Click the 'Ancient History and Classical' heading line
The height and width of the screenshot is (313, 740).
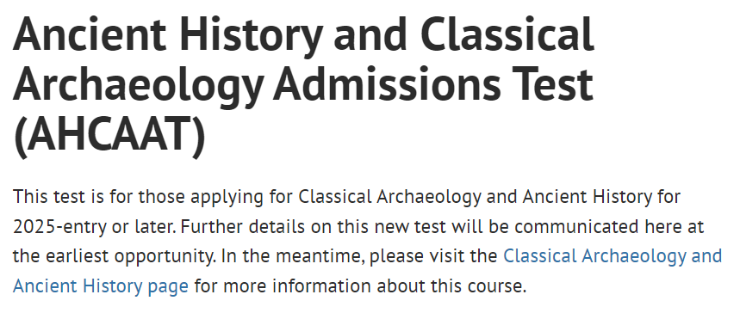(303, 35)
